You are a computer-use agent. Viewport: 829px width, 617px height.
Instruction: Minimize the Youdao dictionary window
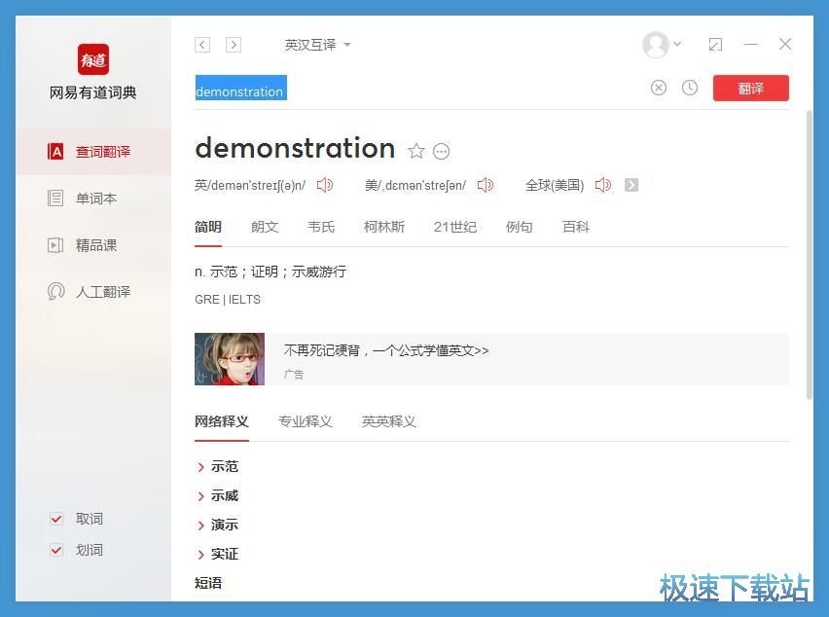[751, 45]
